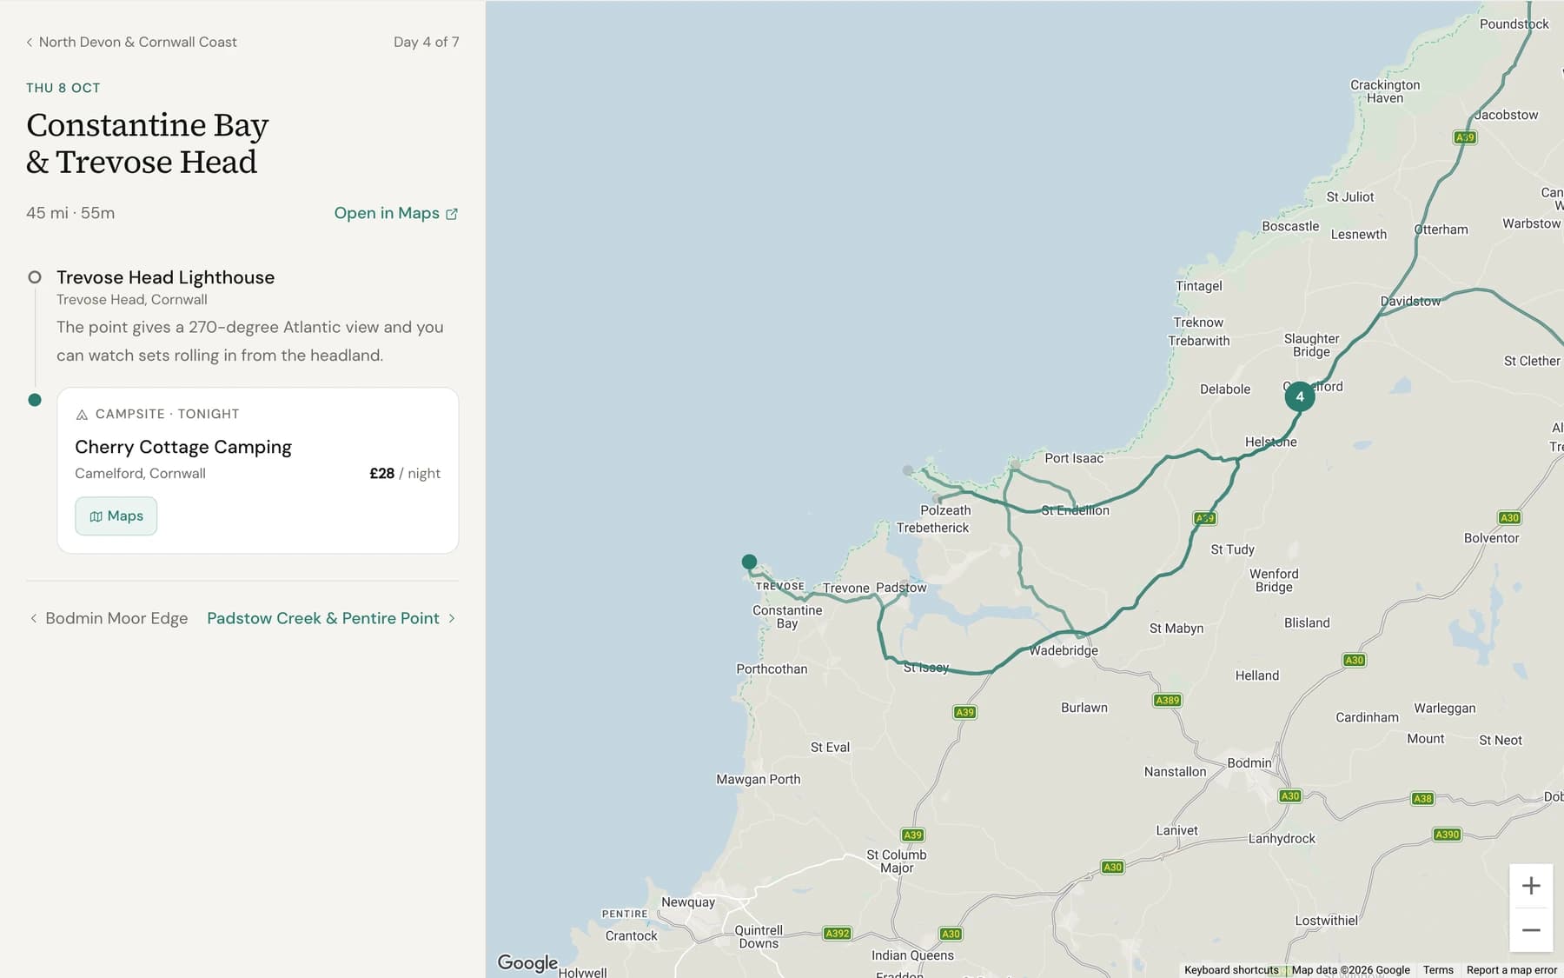Image resolution: width=1564 pixels, height=978 pixels.
Task: Click the hollow circle marker for Trevose Head Lighthouse
Action: (x=35, y=277)
